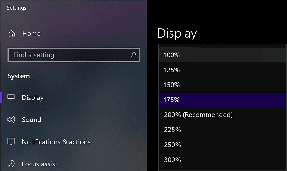Choose the 300% scale option

click(222, 160)
